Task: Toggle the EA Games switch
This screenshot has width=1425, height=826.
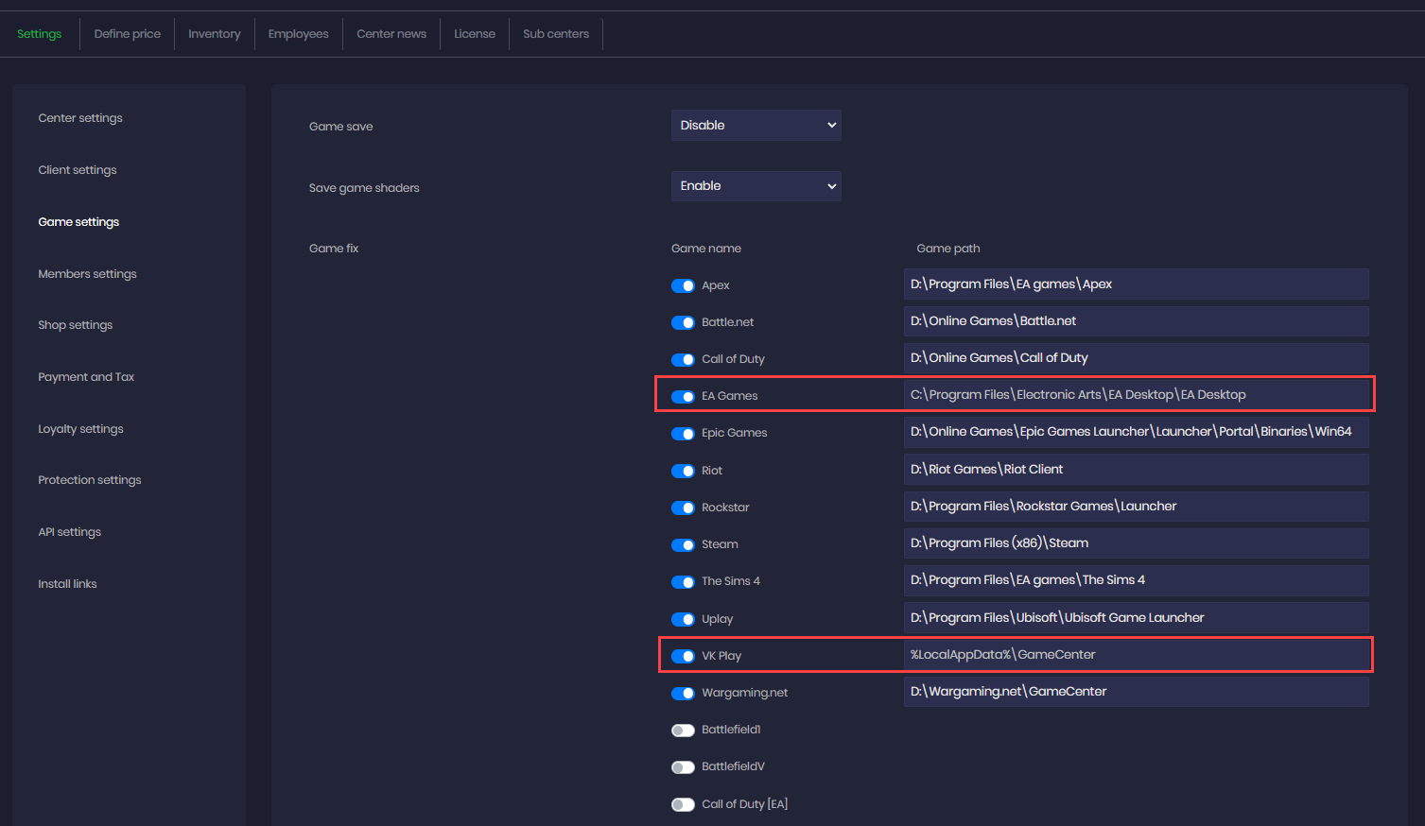Action: [683, 396]
